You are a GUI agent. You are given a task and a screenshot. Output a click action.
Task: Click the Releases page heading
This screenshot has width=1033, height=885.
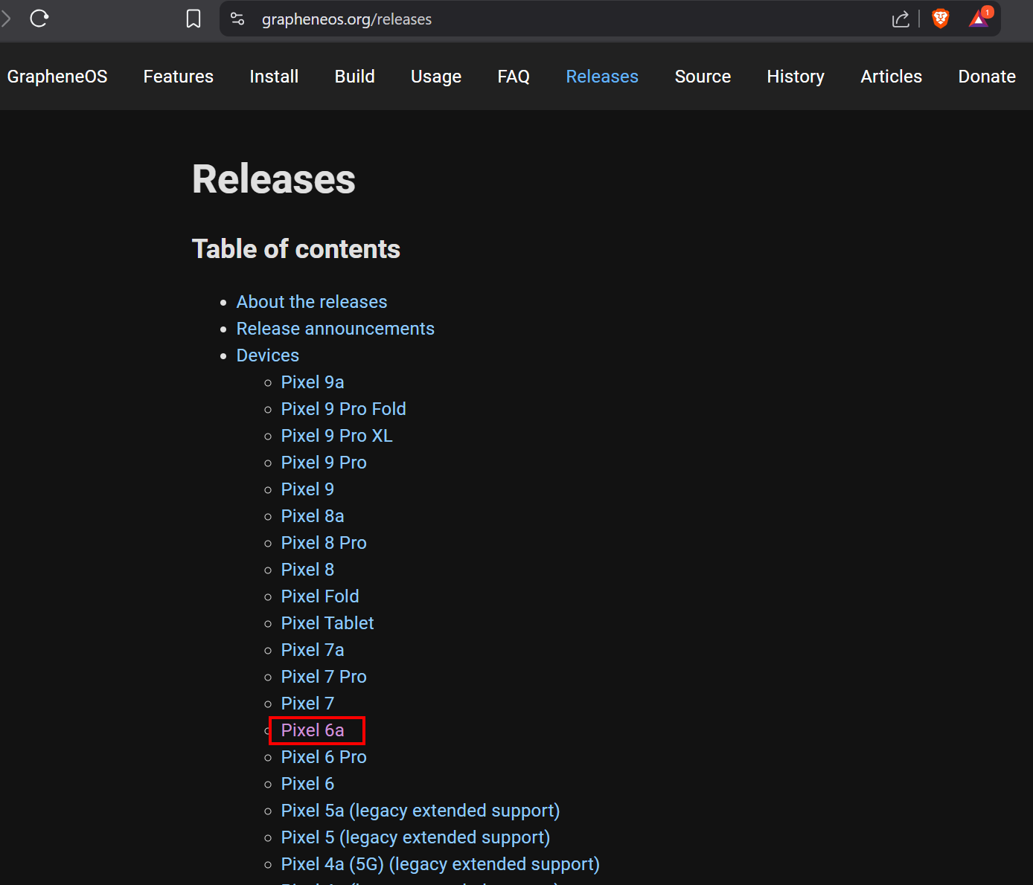[x=274, y=179]
